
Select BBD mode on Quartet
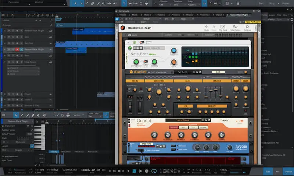pos(184,127)
